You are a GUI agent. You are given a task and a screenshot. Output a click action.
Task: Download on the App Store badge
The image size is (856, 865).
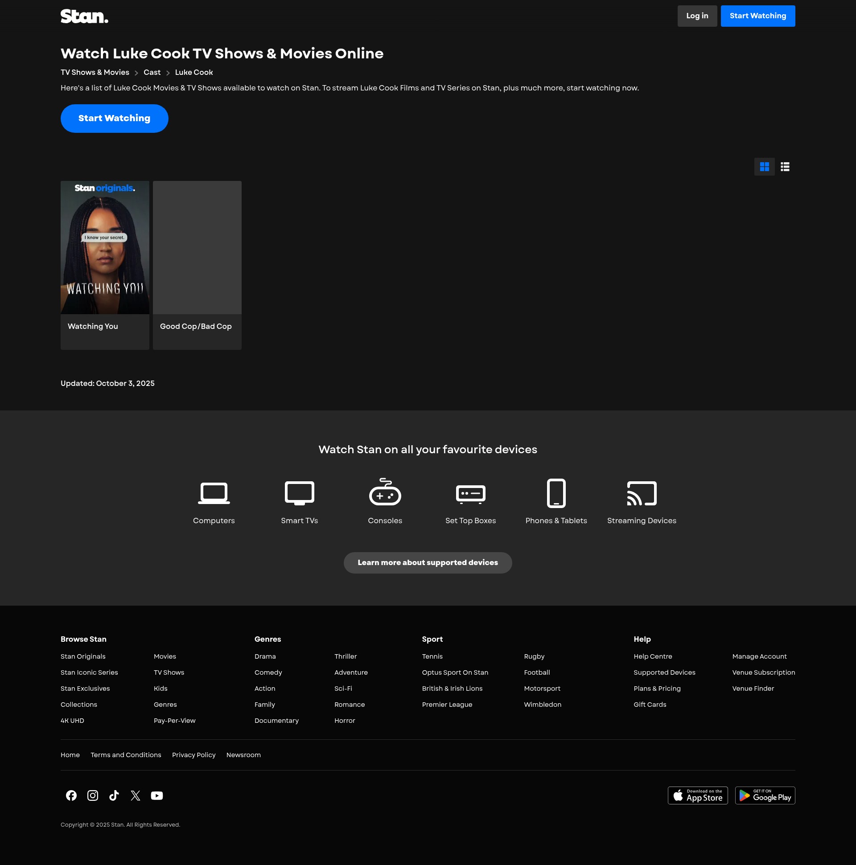(697, 795)
